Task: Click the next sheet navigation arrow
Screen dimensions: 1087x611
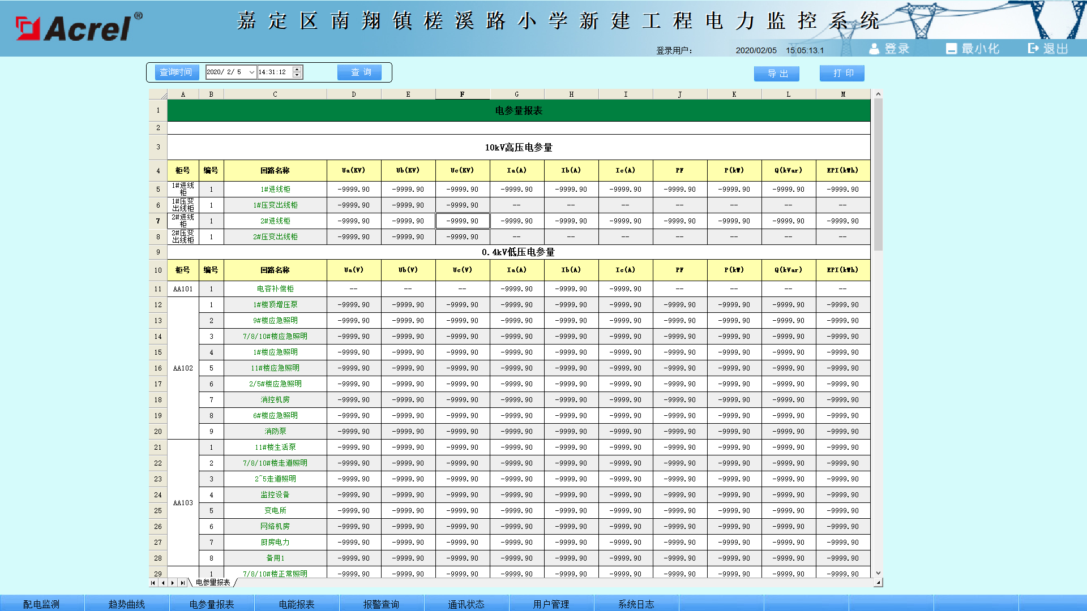Action: pyautogui.click(x=173, y=583)
